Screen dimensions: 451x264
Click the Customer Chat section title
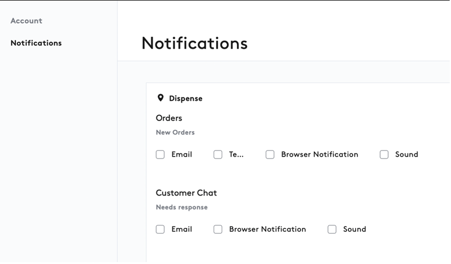point(187,193)
